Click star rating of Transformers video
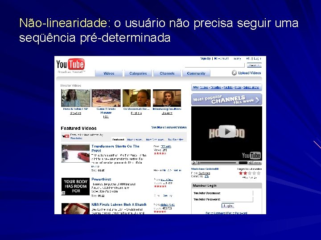 (160, 153)
